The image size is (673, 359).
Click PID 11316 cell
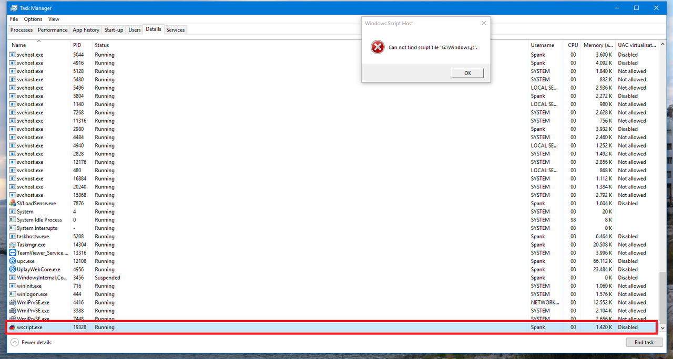pyautogui.click(x=79, y=121)
